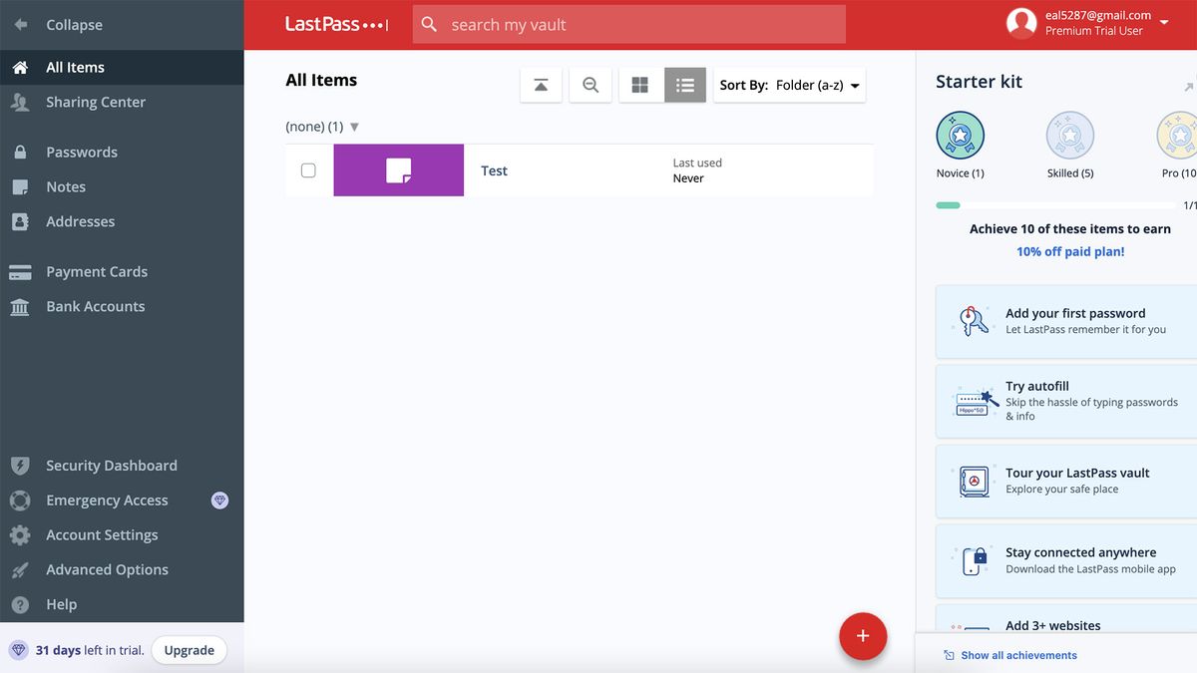Click the premium badge next to Emergency Access

tap(219, 500)
